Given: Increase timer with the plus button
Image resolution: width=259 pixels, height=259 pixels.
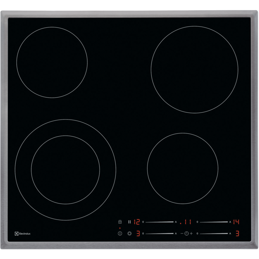Looking at the screenshot, I should point(191,233).
